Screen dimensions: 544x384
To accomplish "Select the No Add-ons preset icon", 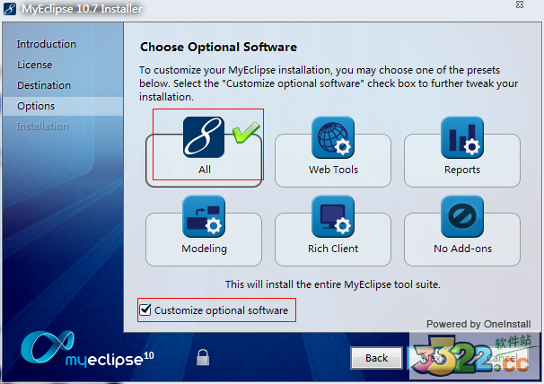I will pos(462,216).
